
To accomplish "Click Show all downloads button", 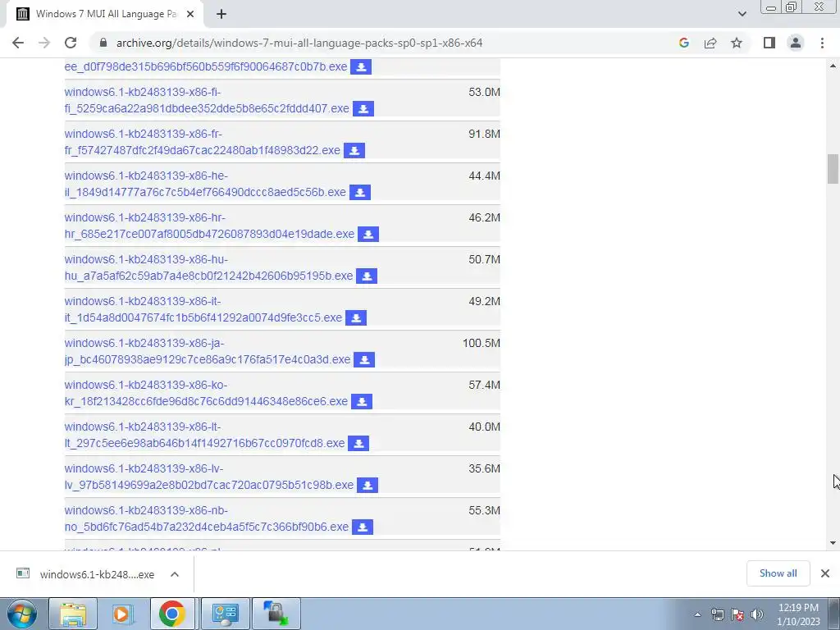I will click(x=778, y=573).
